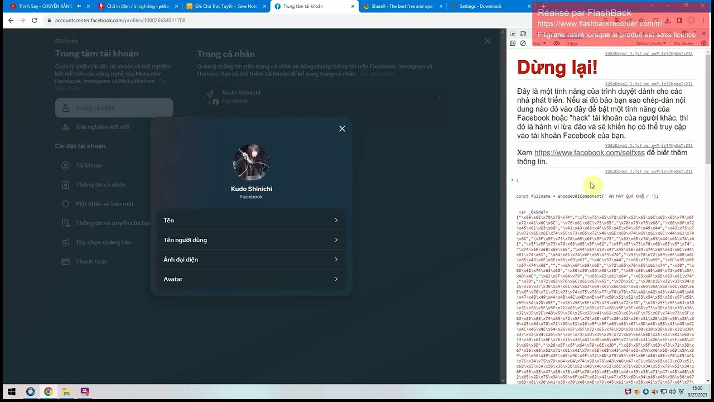Click Kudo Shinichi profile picture in dialog
Viewport: 714px width, 402px height.
(251, 162)
